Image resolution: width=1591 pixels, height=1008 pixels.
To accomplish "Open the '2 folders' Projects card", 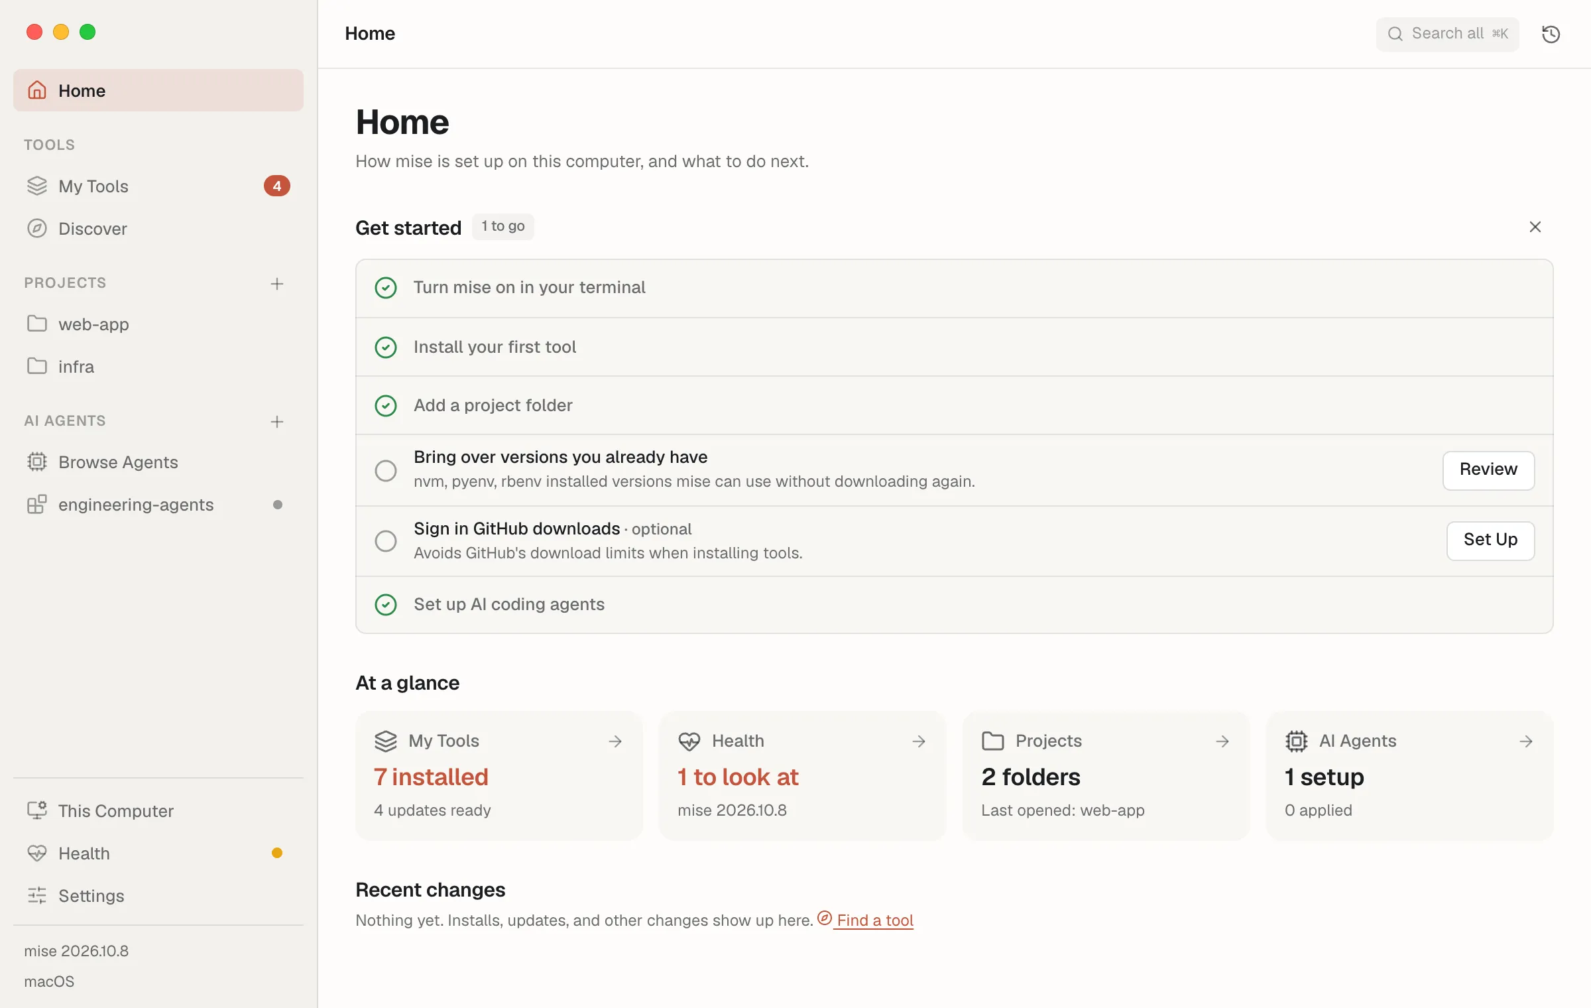I will [x=1106, y=776].
